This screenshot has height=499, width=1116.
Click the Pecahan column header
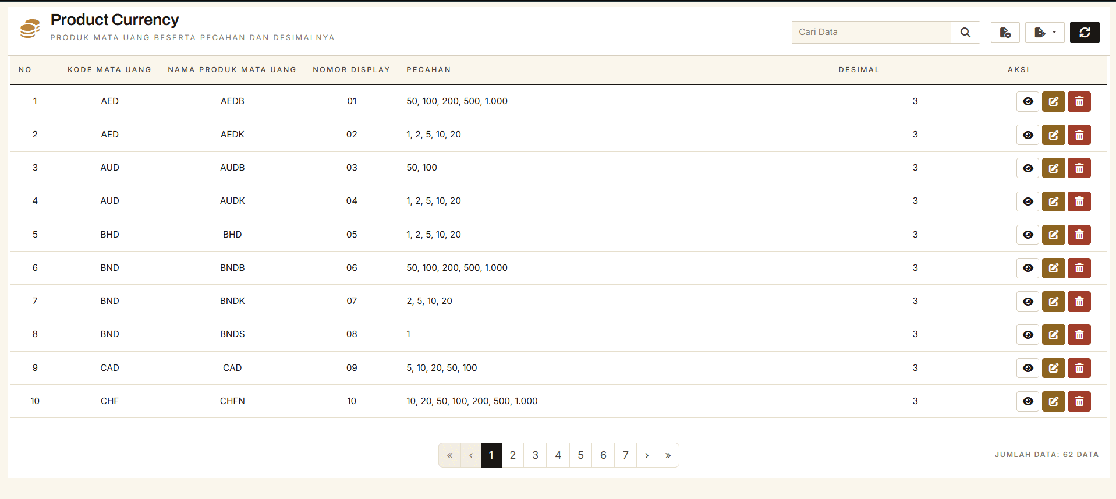428,70
